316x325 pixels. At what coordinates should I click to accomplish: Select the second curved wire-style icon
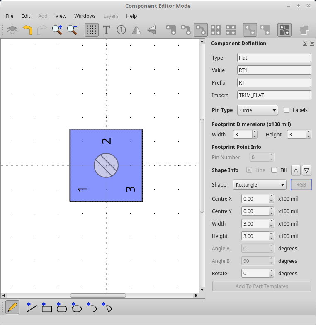186,30
